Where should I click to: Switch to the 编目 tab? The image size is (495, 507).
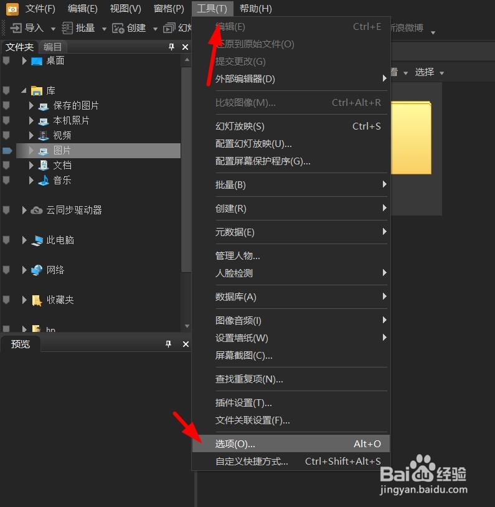pyautogui.click(x=53, y=47)
